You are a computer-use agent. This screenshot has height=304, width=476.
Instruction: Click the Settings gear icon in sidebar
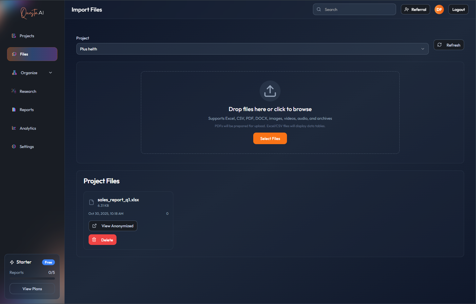click(x=14, y=147)
